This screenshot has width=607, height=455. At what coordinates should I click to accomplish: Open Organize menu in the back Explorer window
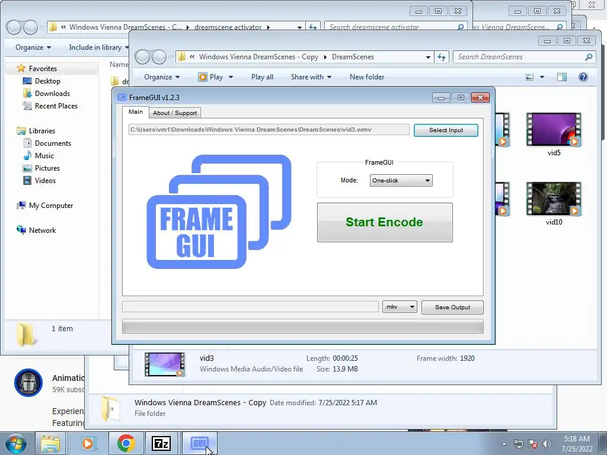coord(33,47)
